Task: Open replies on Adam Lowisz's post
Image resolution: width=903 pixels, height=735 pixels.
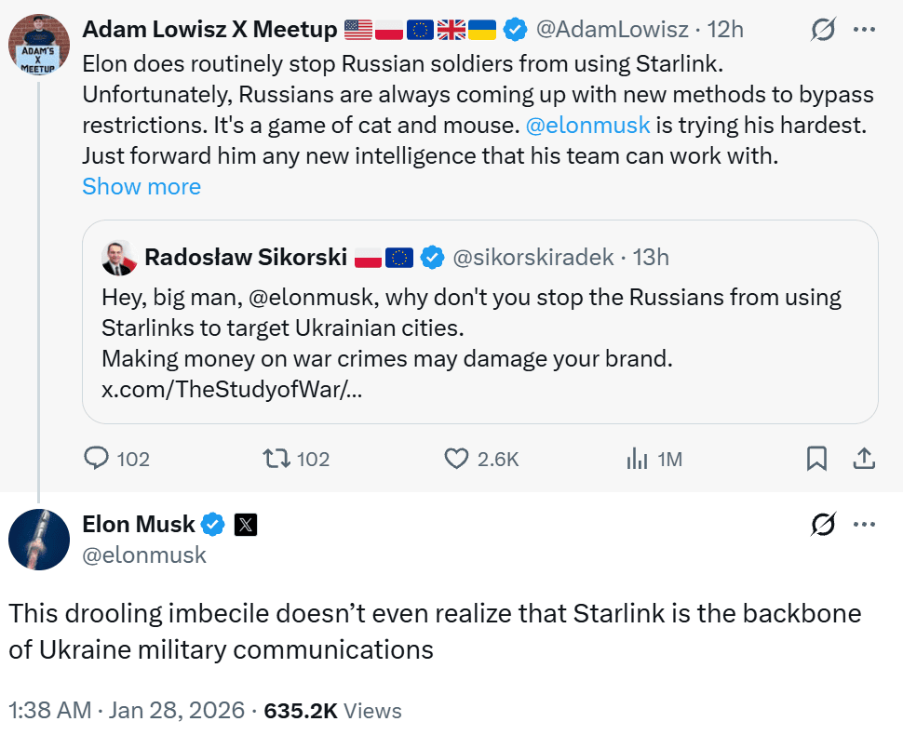Action: point(99,459)
